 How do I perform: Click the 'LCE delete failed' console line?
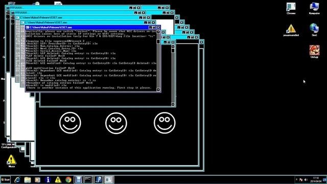(46, 61)
